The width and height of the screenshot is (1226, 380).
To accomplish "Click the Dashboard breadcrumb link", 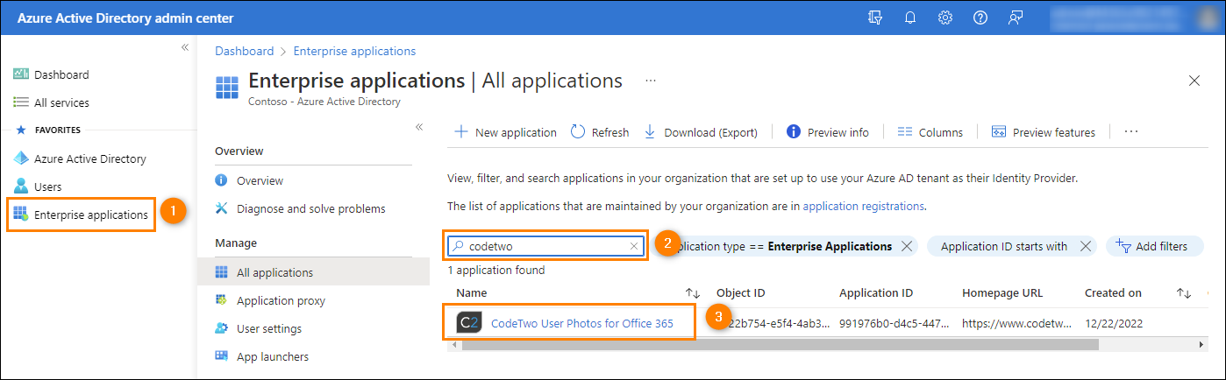I will (245, 51).
